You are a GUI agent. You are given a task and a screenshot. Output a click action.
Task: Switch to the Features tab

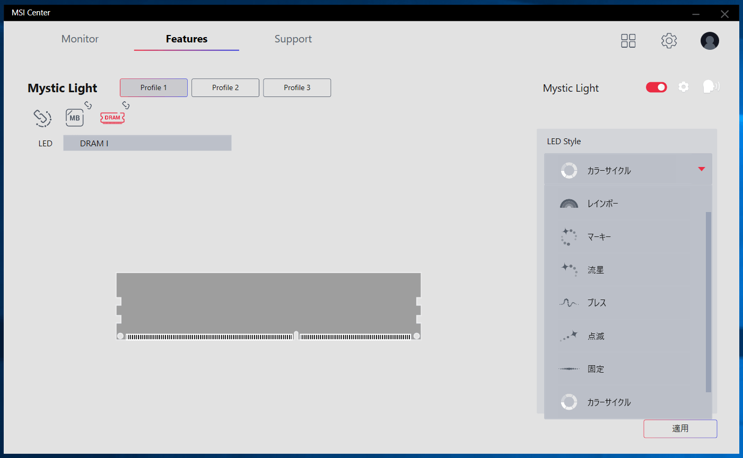click(187, 39)
